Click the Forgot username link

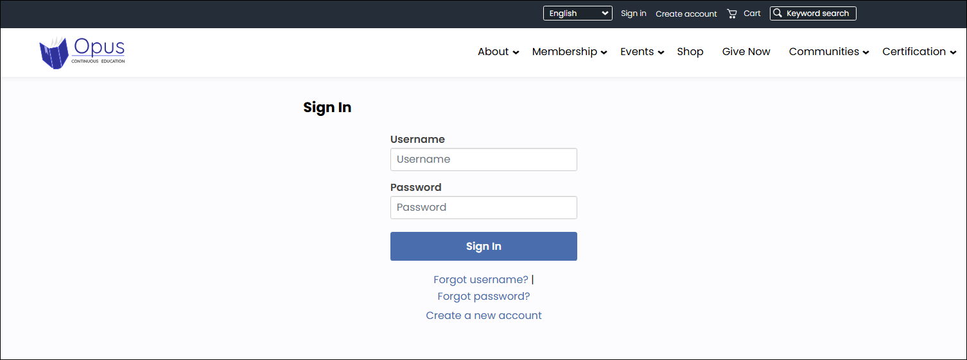481,279
